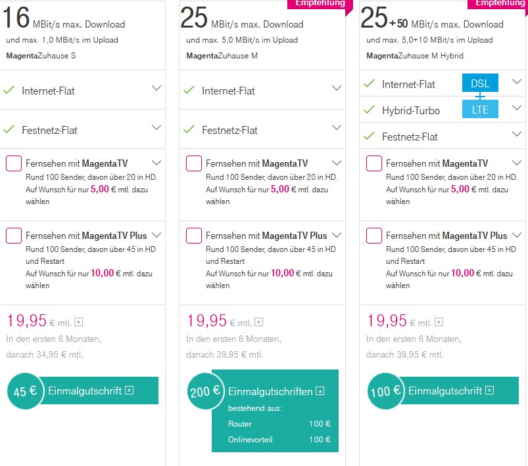
Task: Check MagentaTV Plus option for MagentaZuhause M
Action: click(194, 236)
